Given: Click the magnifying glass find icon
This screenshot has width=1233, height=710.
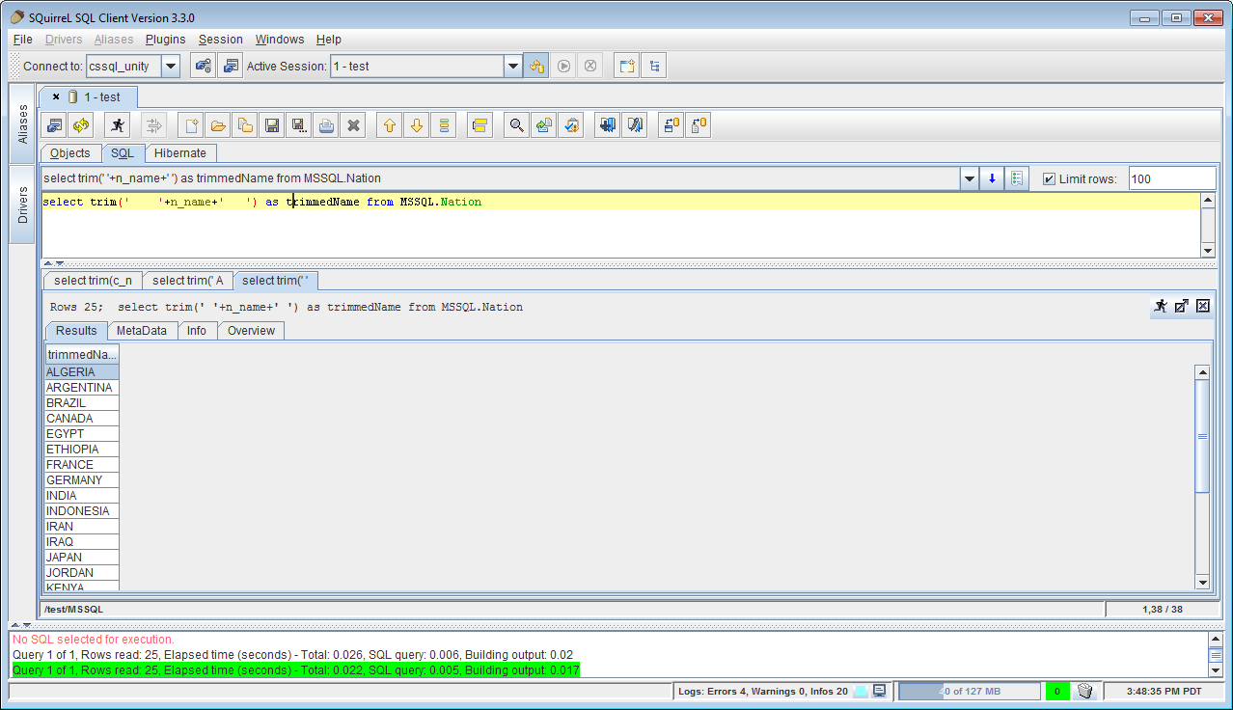Looking at the screenshot, I should coord(517,125).
